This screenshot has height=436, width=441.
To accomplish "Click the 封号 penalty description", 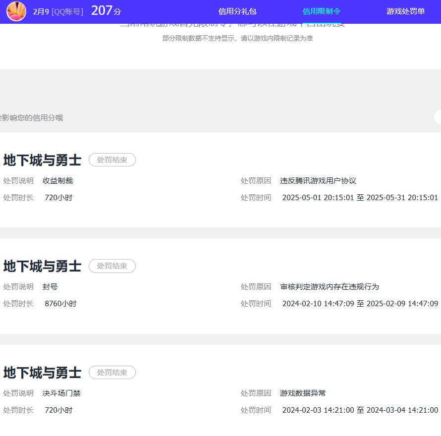I will point(51,287).
